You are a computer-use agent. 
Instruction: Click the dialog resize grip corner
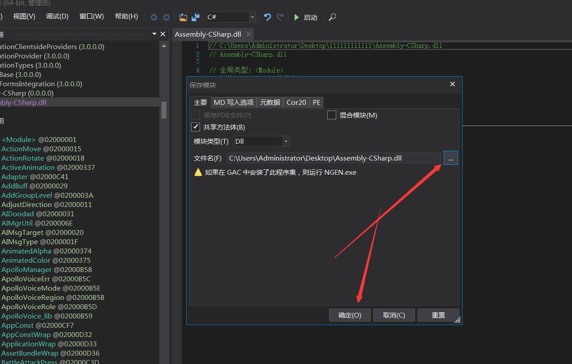(457, 320)
